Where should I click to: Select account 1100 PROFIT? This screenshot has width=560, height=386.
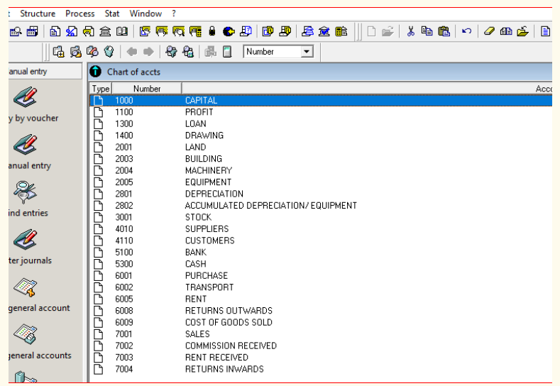(320, 112)
